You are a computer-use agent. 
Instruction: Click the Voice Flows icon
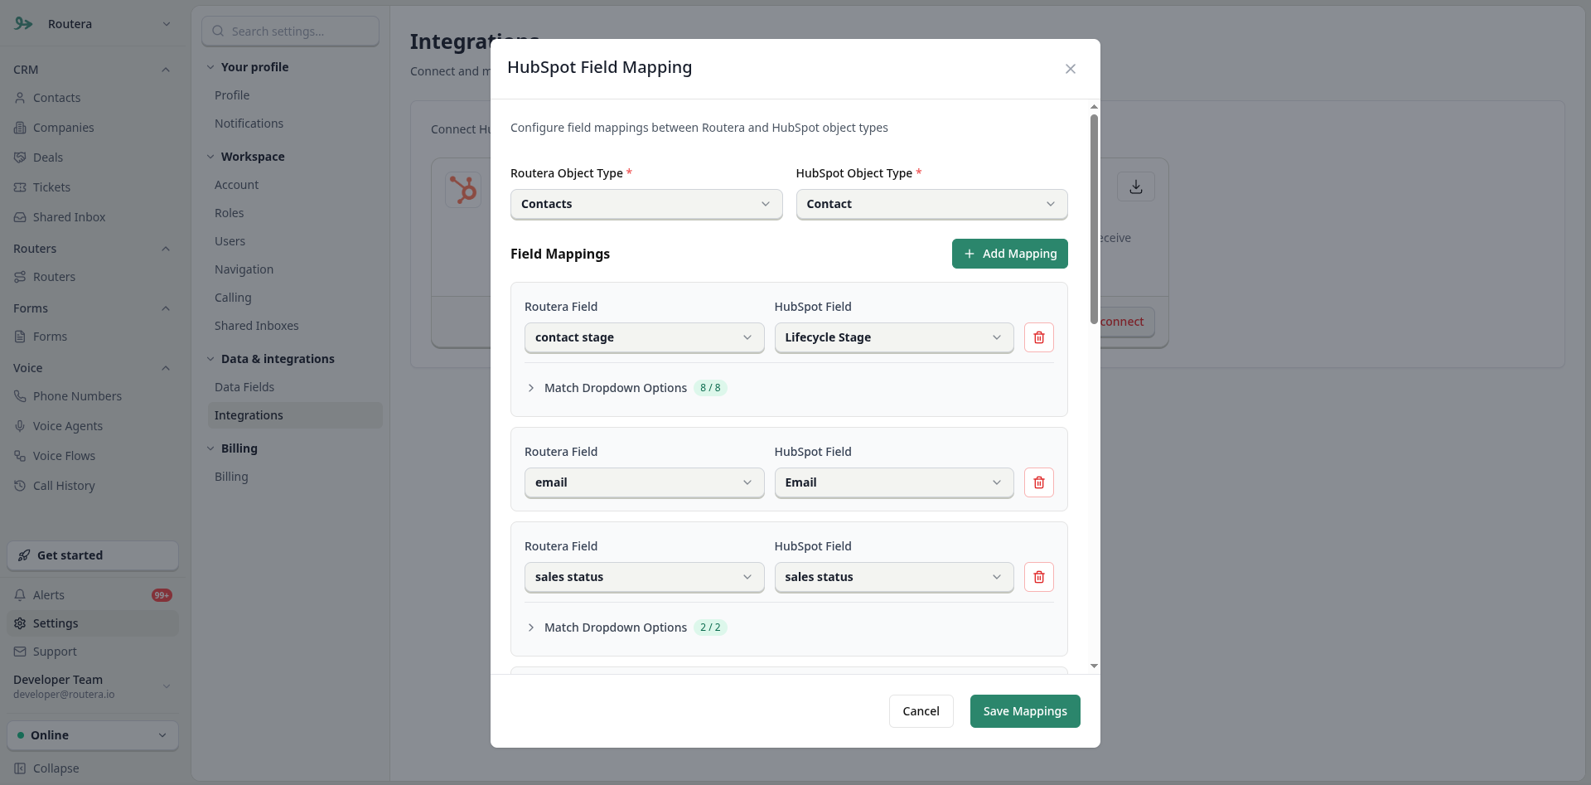click(x=20, y=456)
